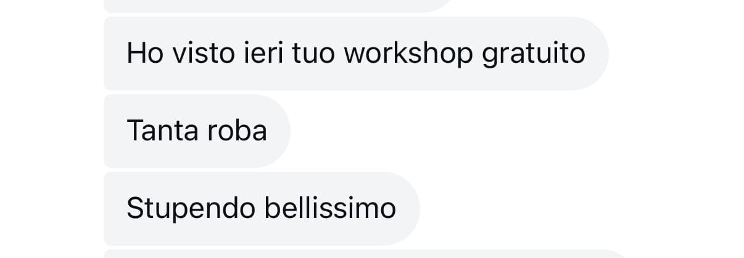Click the word 'workshop' in the message
Screen dimensions: 744x258
tap(408, 54)
